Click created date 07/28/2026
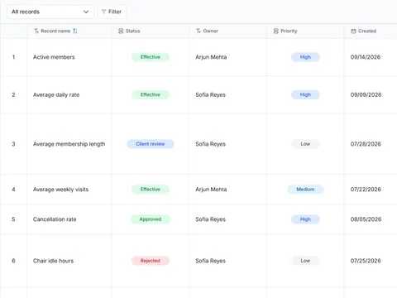Viewport: 397px width, 298px height. tap(366, 144)
